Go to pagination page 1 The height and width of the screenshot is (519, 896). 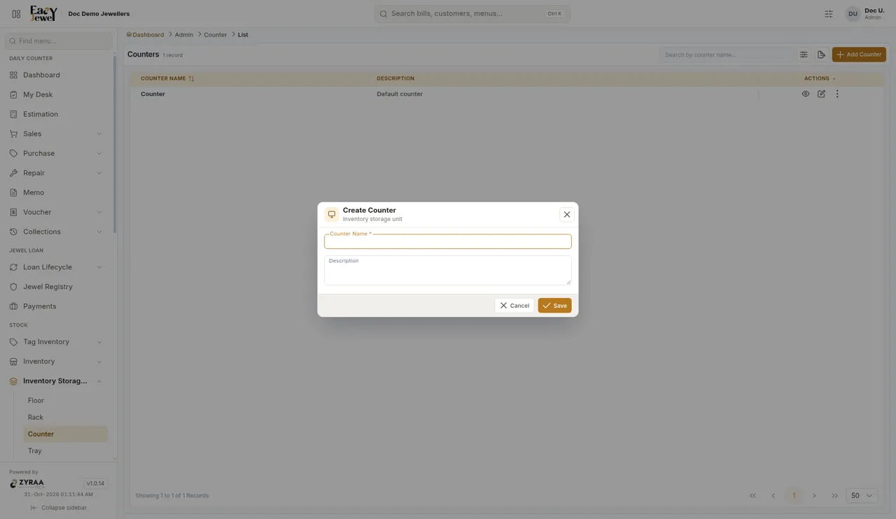click(794, 496)
